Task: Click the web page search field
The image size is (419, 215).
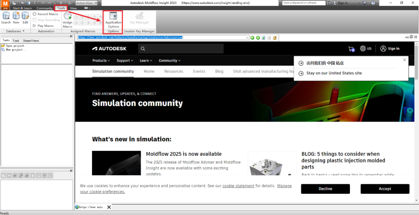Action: coord(181,49)
